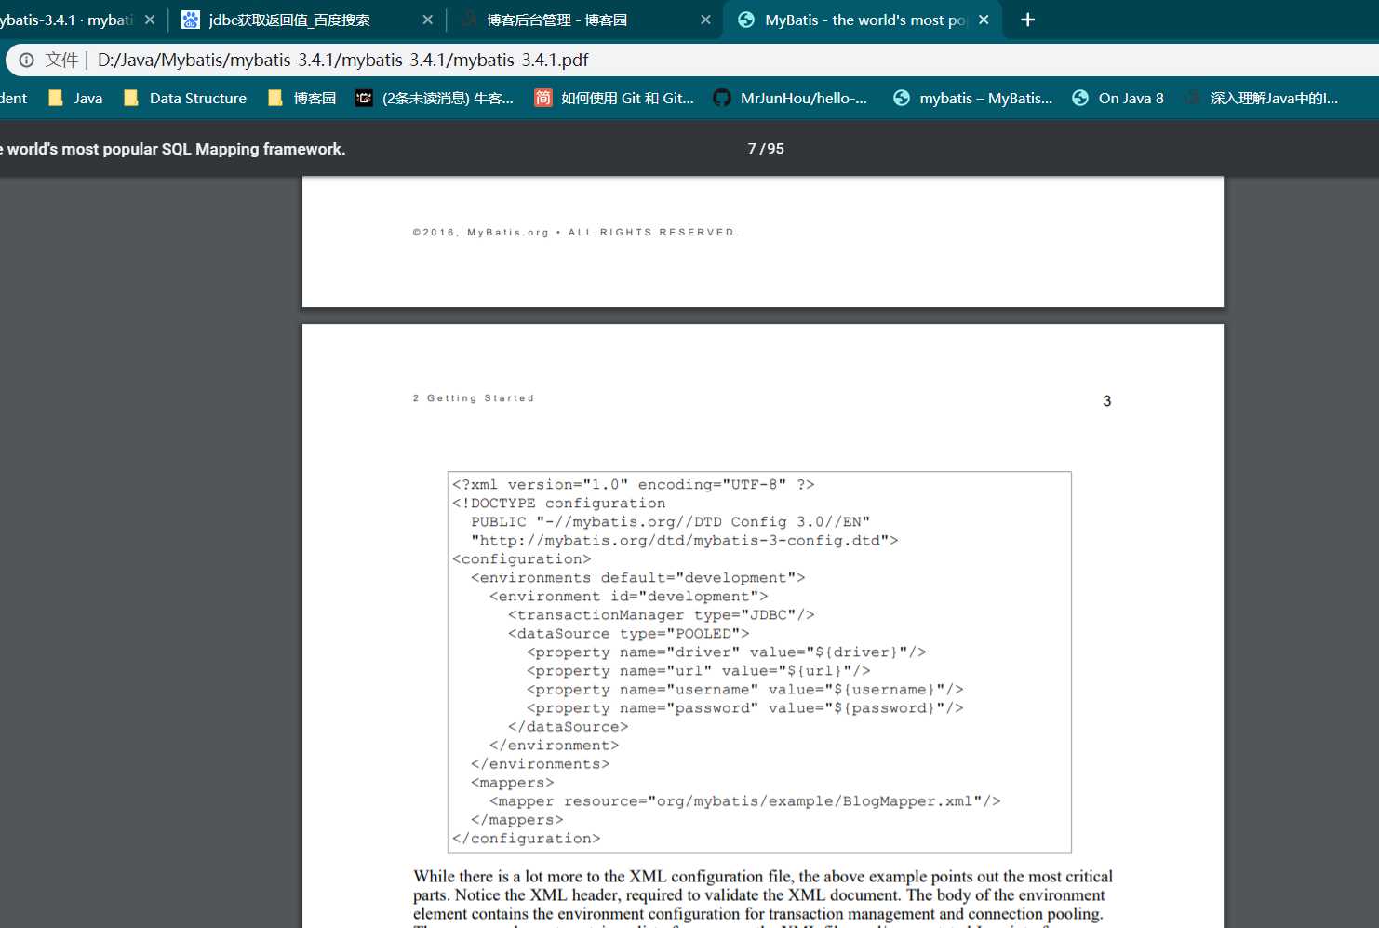
Task: Open the 深入理解Java中的 bookmark
Action: [x=1262, y=98]
